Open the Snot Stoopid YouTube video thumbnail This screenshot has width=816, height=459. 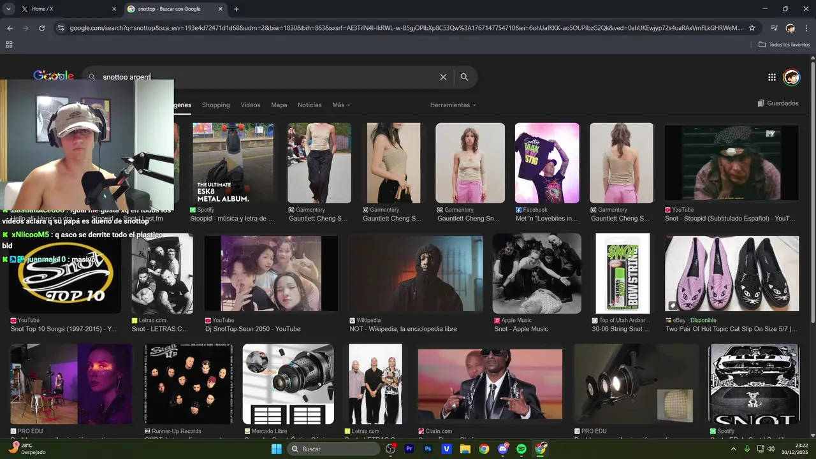(731, 163)
